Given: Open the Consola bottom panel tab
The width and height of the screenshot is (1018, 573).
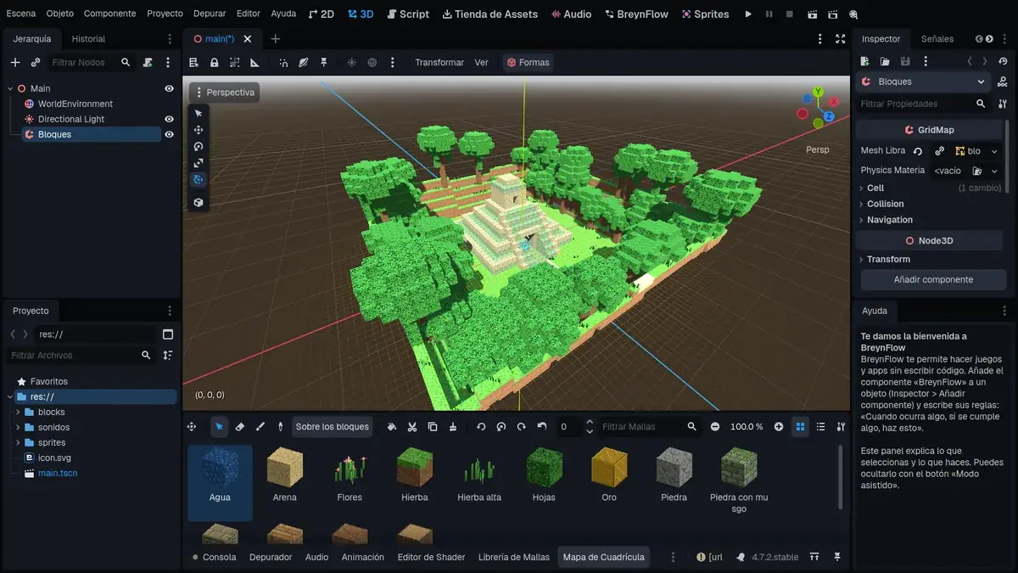Looking at the screenshot, I should (214, 557).
